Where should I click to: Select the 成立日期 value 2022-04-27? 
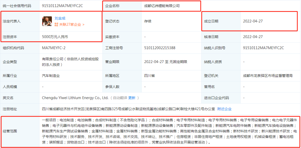click(x=253, y=21)
